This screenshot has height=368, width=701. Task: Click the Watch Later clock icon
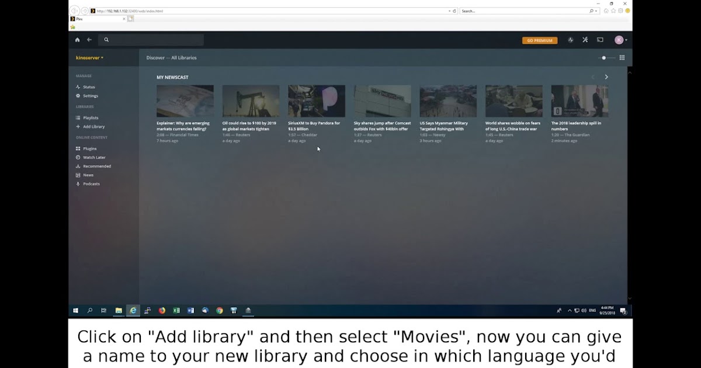(78, 158)
